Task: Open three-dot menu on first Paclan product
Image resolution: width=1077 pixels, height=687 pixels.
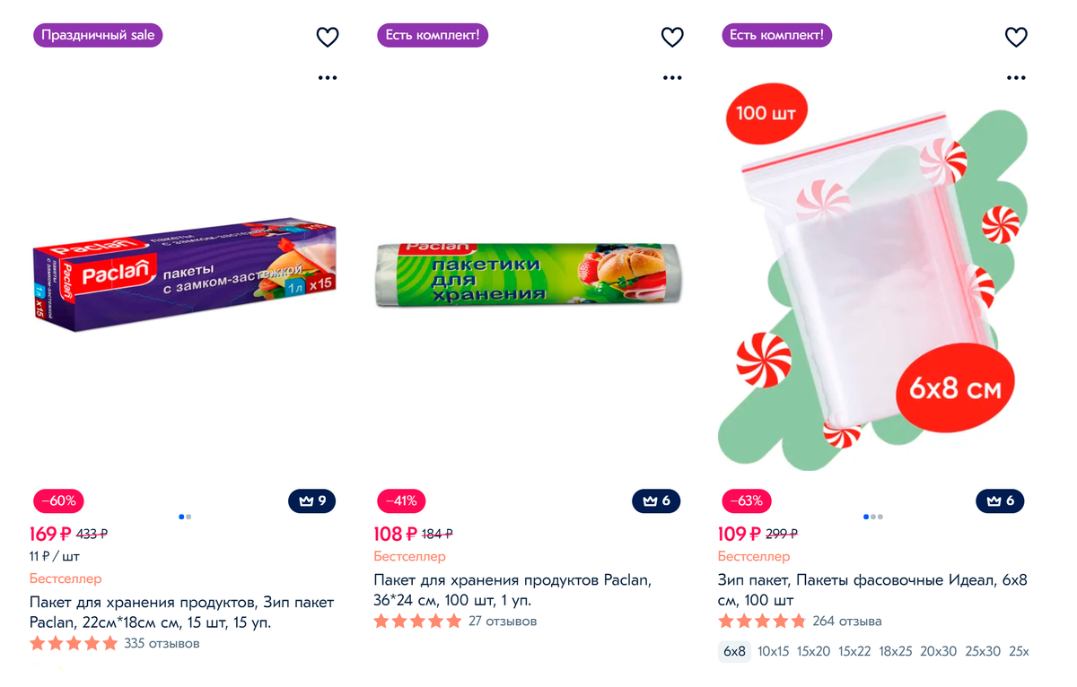Action: pos(328,78)
